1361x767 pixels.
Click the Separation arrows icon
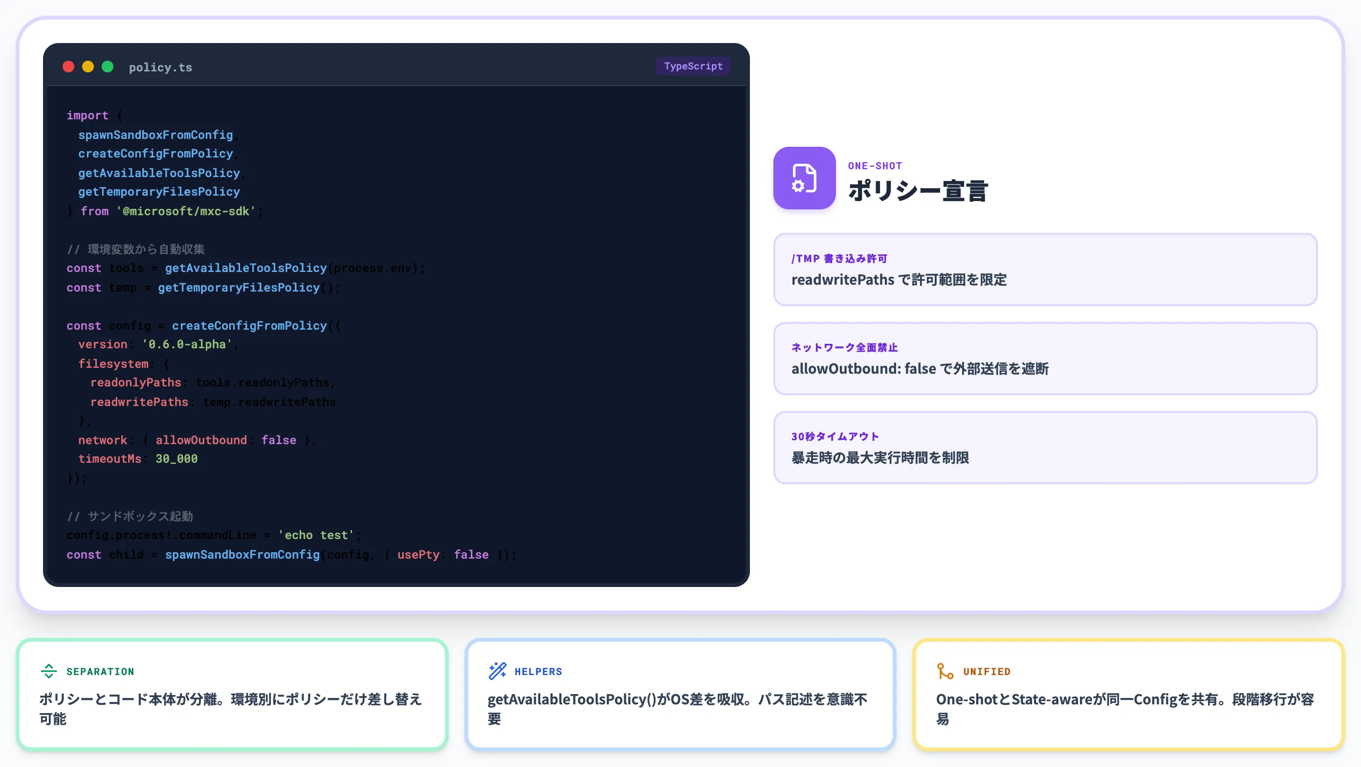(x=48, y=671)
